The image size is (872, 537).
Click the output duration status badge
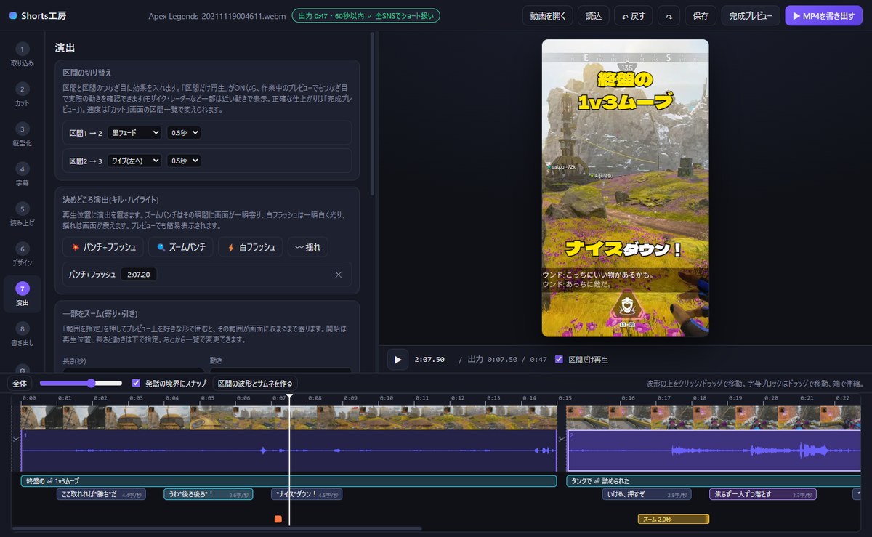(x=366, y=15)
